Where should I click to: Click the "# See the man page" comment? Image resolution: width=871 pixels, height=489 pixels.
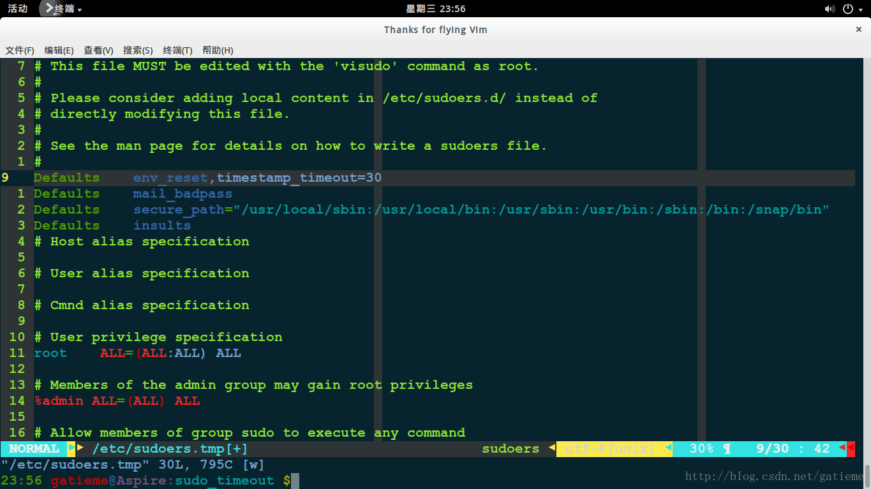pyautogui.click(x=291, y=146)
